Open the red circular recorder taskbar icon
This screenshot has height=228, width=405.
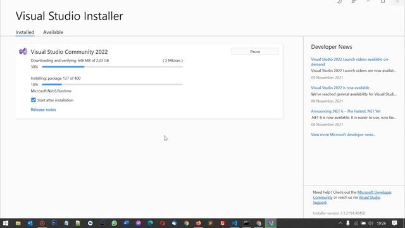pyautogui.click(x=42, y=223)
